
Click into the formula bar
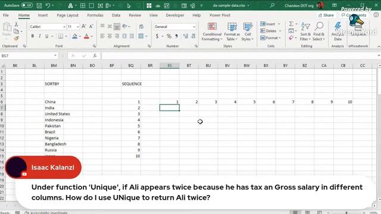pos(239,56)
